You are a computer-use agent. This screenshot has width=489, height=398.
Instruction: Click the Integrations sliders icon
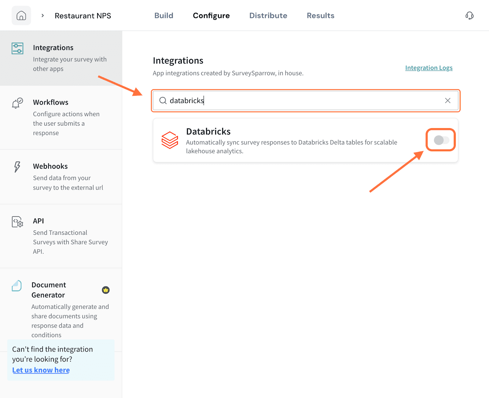17,48
